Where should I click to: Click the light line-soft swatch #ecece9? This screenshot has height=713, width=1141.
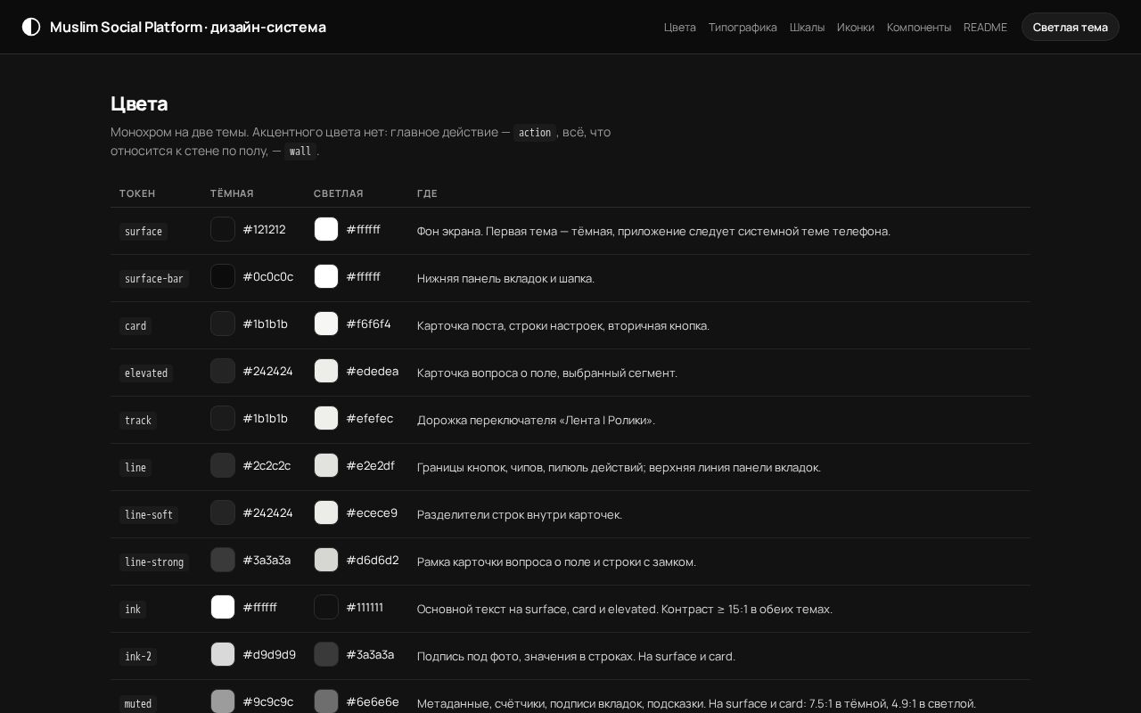pyautogui.click(x=326, y=512)
